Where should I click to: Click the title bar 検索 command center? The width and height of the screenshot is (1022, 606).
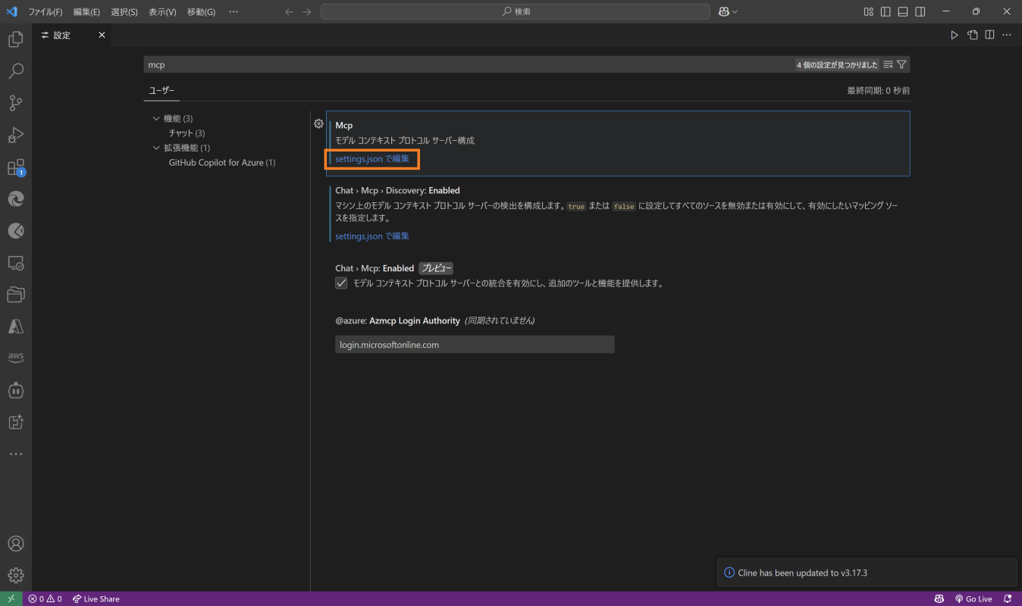pos(516,12)
